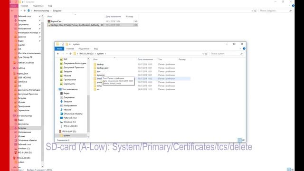Open Файл tab in system window
Image resolution: width=304 pixels, height=171 pixels.
click(x=59, y=48)
